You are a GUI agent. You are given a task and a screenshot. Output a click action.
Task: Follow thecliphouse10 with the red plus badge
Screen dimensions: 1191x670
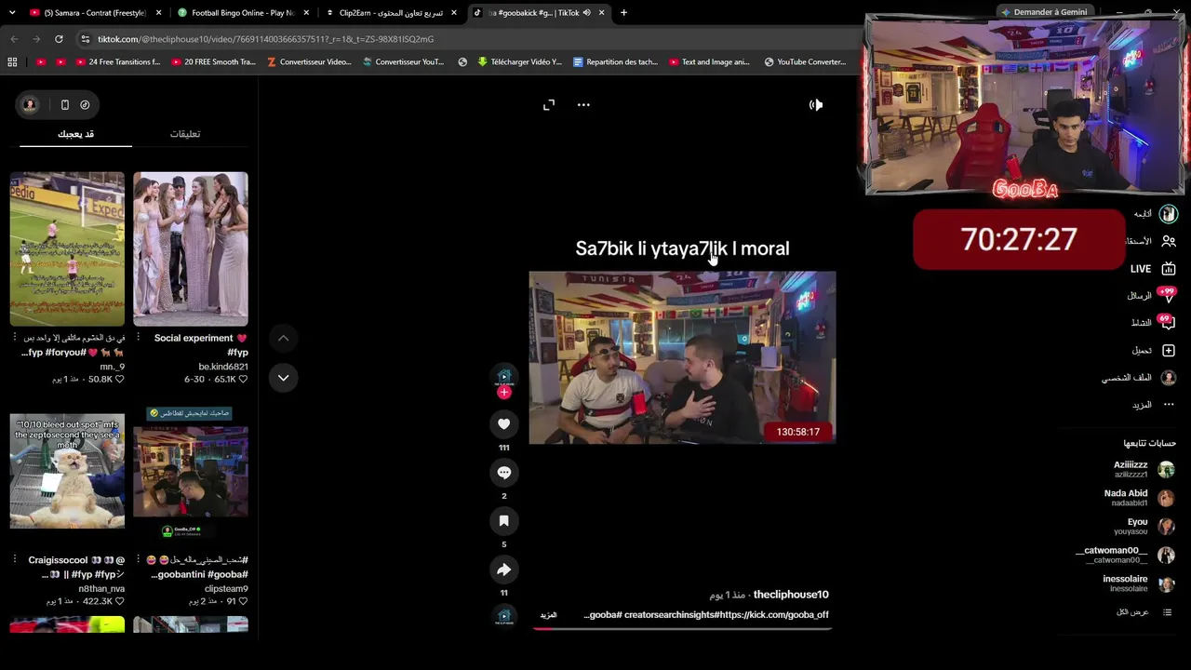(503, 393)
